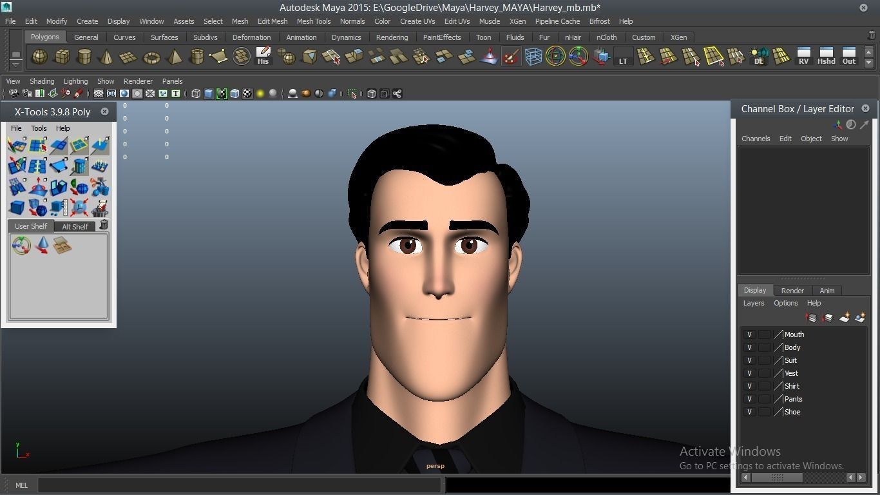The width and height of the screenshot is (880, 495).
Task: Click the trash can with list icon in X-Tools
Action: [100, 208]
